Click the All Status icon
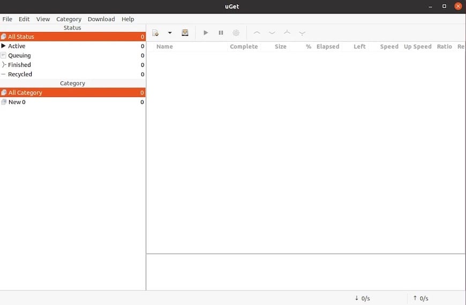 (4, 36)
